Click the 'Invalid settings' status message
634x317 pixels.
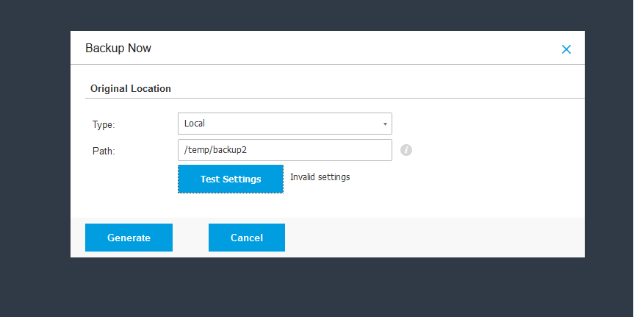(320, 177)
